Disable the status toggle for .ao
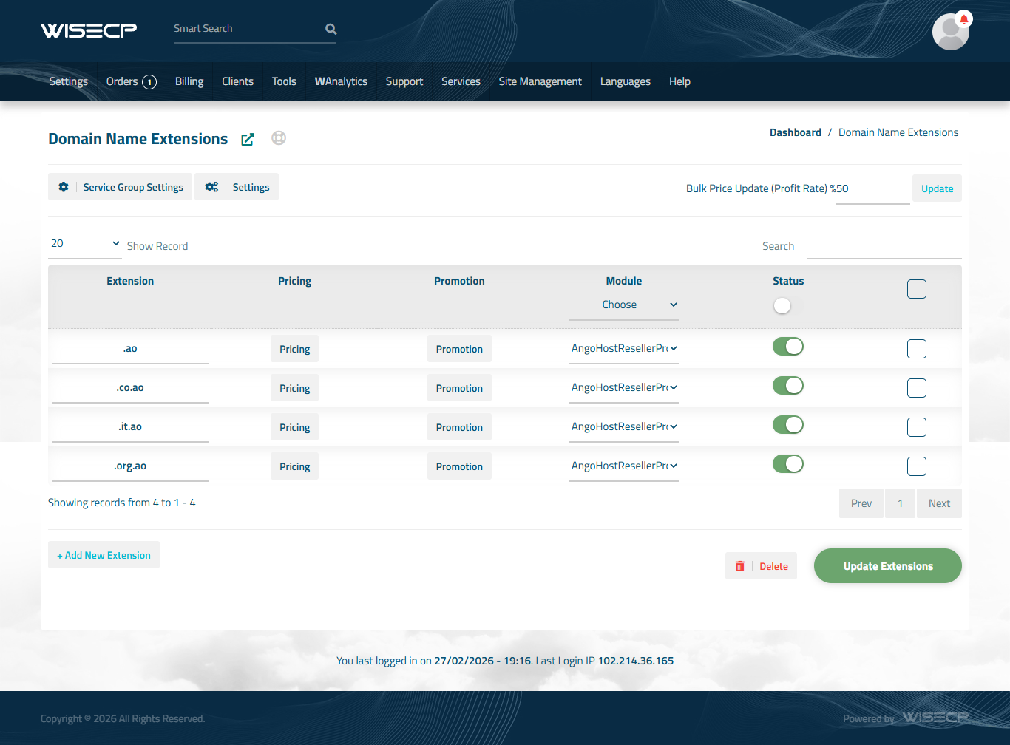The width and height of the screenshot is (1010, 745). click(787, 347)
